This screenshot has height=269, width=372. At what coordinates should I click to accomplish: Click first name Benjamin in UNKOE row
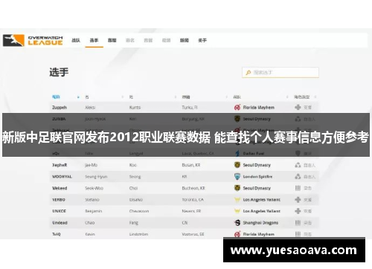pyautogui.click(x=94, y=211)
